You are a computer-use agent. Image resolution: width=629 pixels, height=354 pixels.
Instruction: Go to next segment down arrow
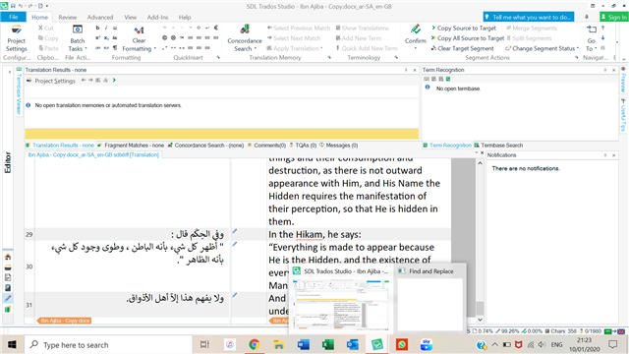[602, 37]
